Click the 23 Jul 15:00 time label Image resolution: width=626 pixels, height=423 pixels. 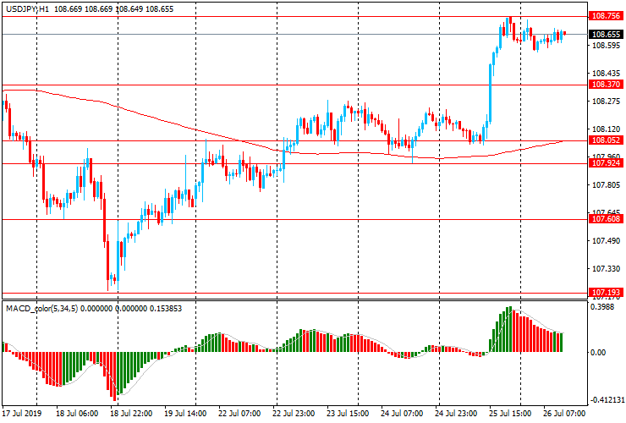click(348, 413)
